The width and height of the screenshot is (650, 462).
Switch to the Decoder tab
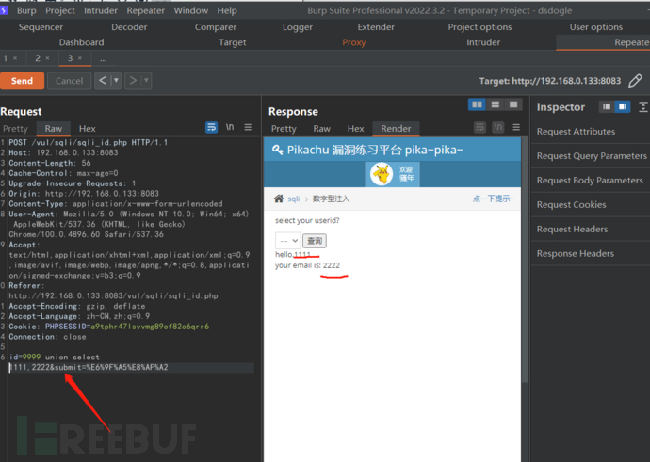[129, 27]
